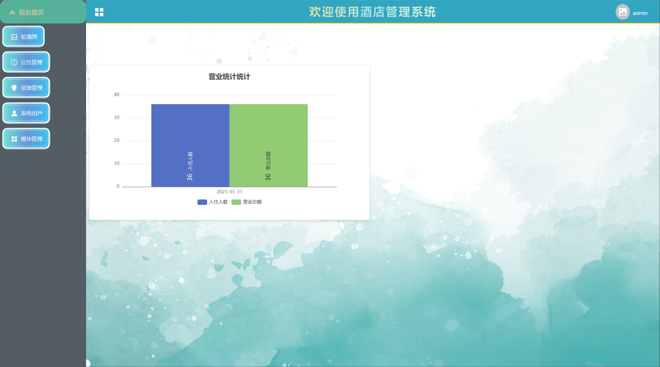Click the person icon in 系统用户
This screenshot has height=367, width=660.
pyautogui.click(x=14, y=113)
